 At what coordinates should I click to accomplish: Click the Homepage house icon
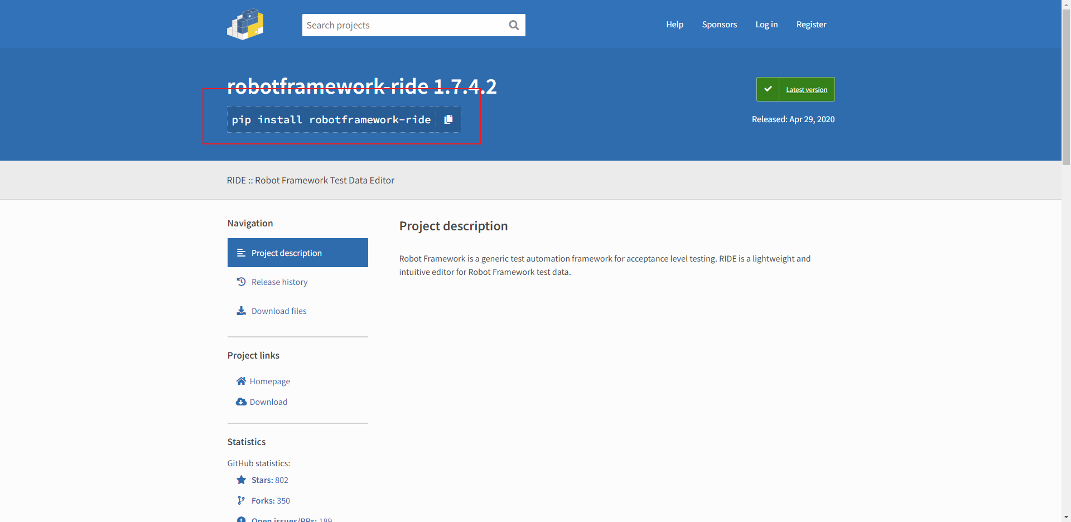coord(242,381)
